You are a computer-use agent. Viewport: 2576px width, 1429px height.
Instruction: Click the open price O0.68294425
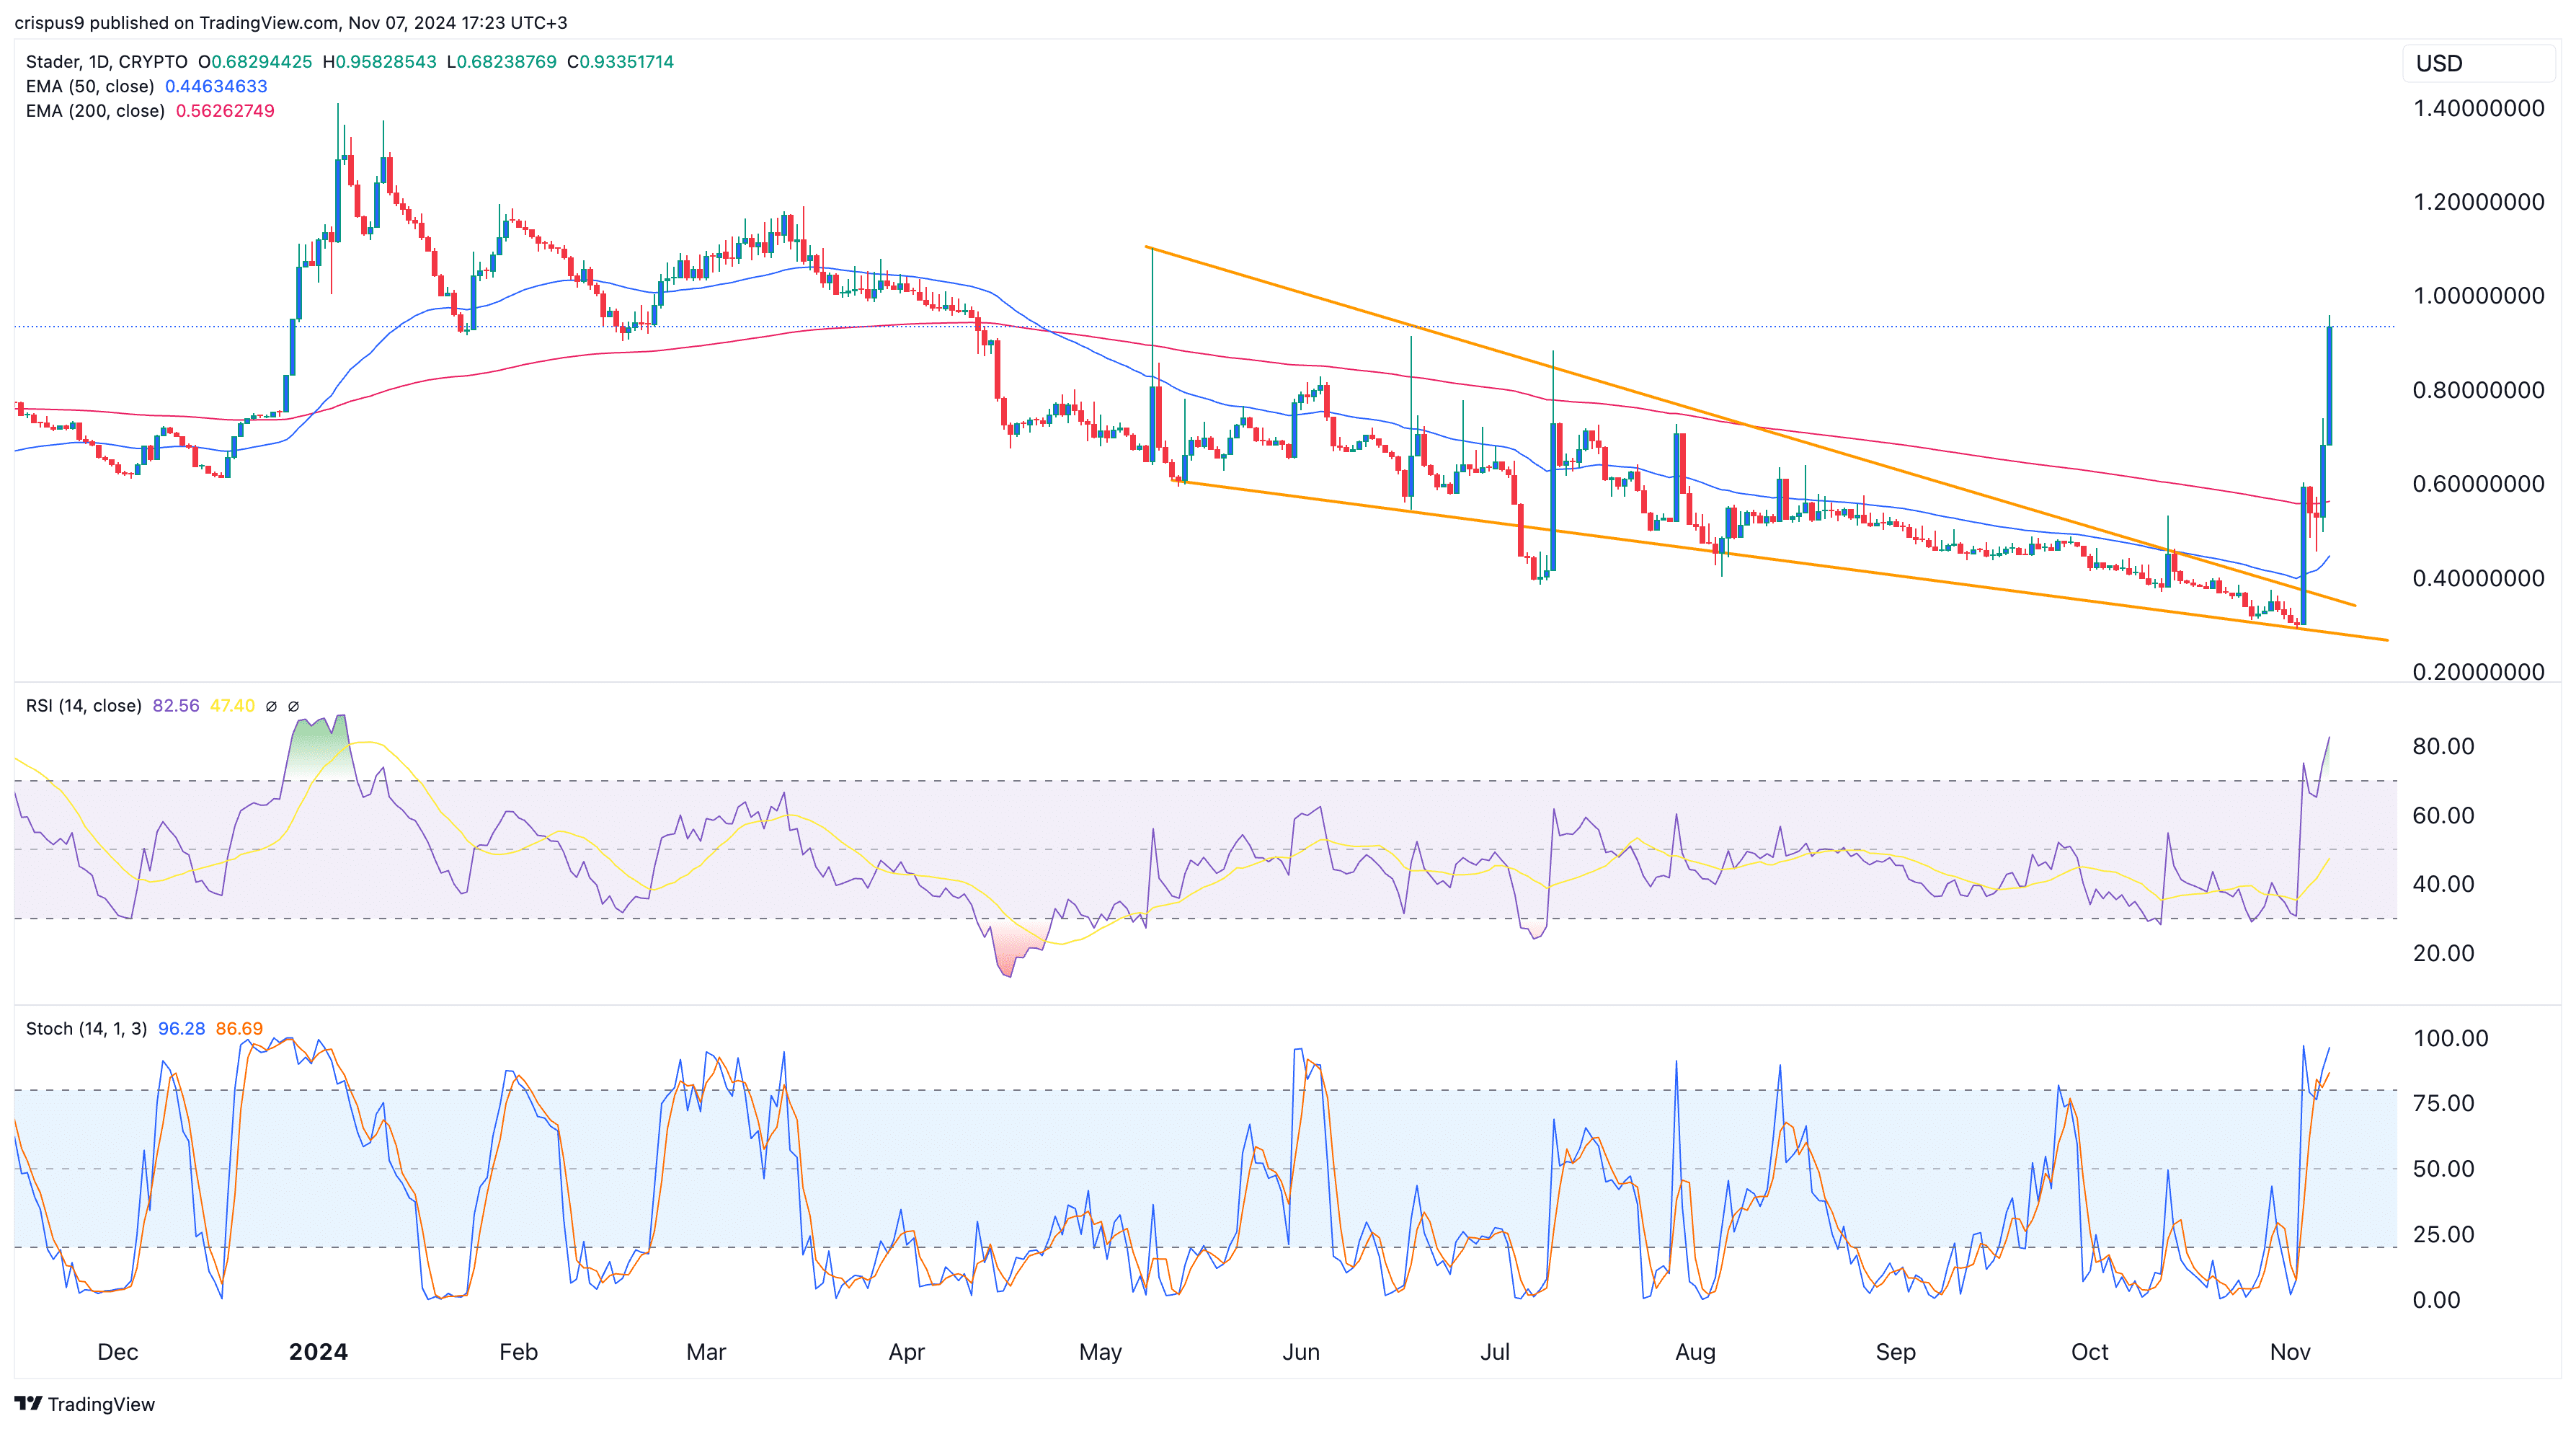click(255, 61)
